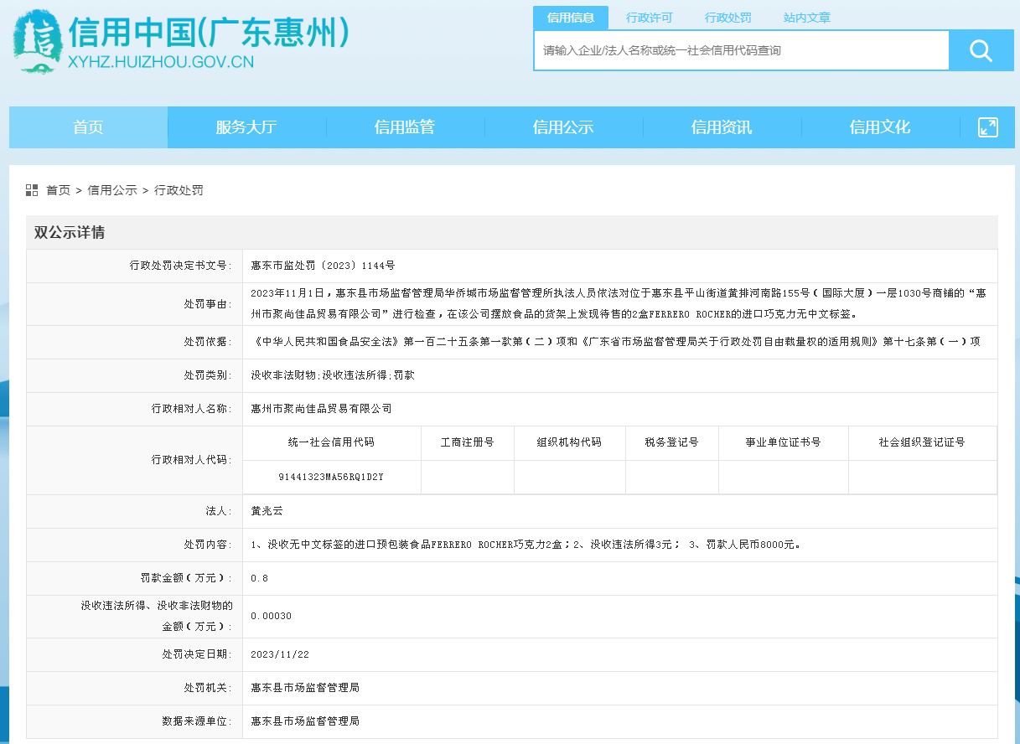Click the 行政处罚决定书文号 row label
Image resolution: width=1020 pixels, height=744 pixels.
coord(180,266)
